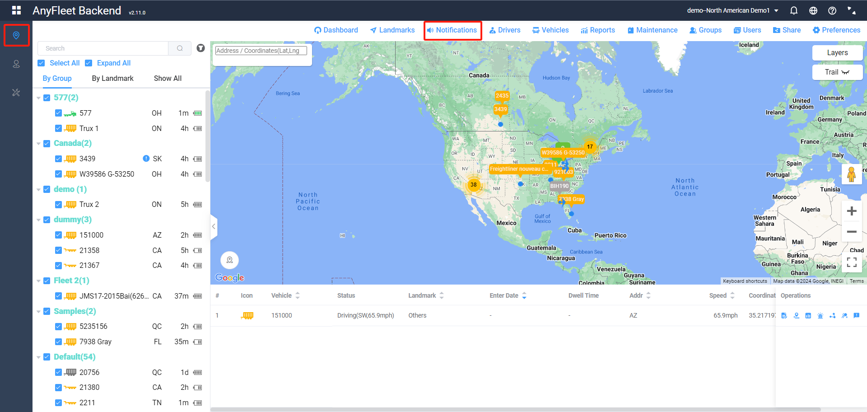Open the Maintenance link

(652, 30)
